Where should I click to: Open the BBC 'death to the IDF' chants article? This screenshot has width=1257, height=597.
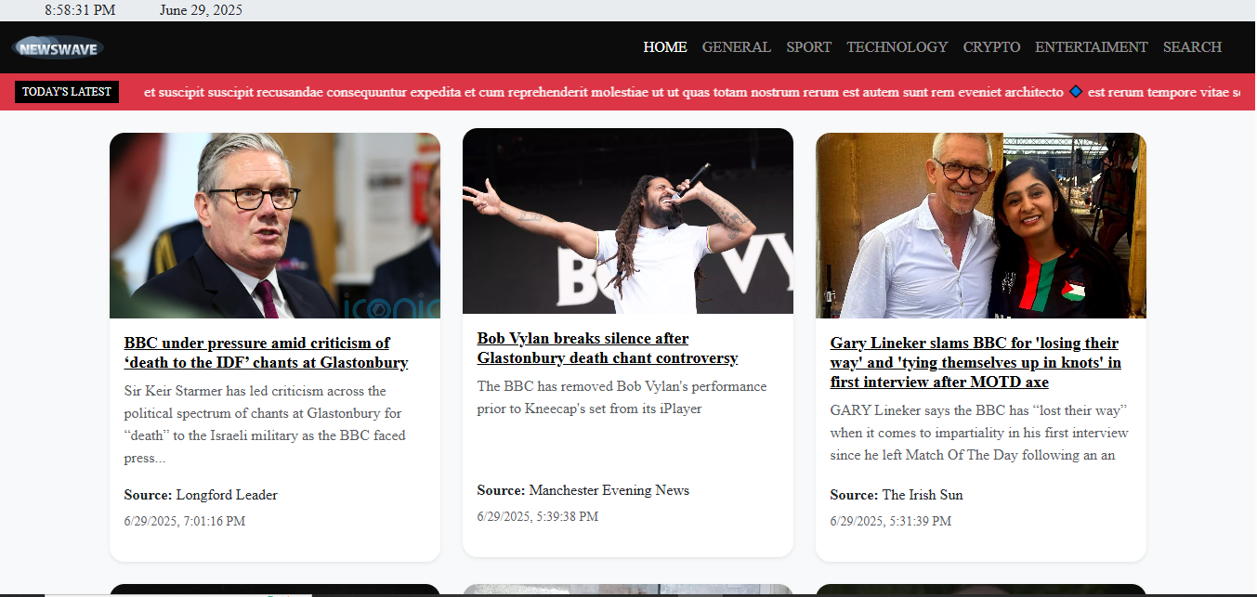tap(267, 353)
